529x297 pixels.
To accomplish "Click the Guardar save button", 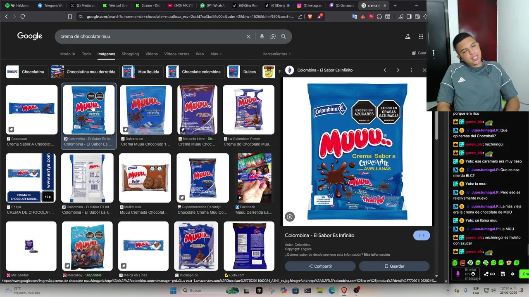I will tap(394, 266).
